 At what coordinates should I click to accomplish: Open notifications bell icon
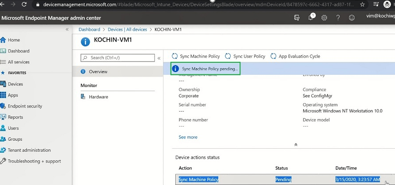311,17
